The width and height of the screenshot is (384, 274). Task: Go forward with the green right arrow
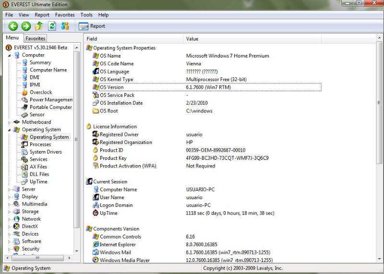point(26,26)
